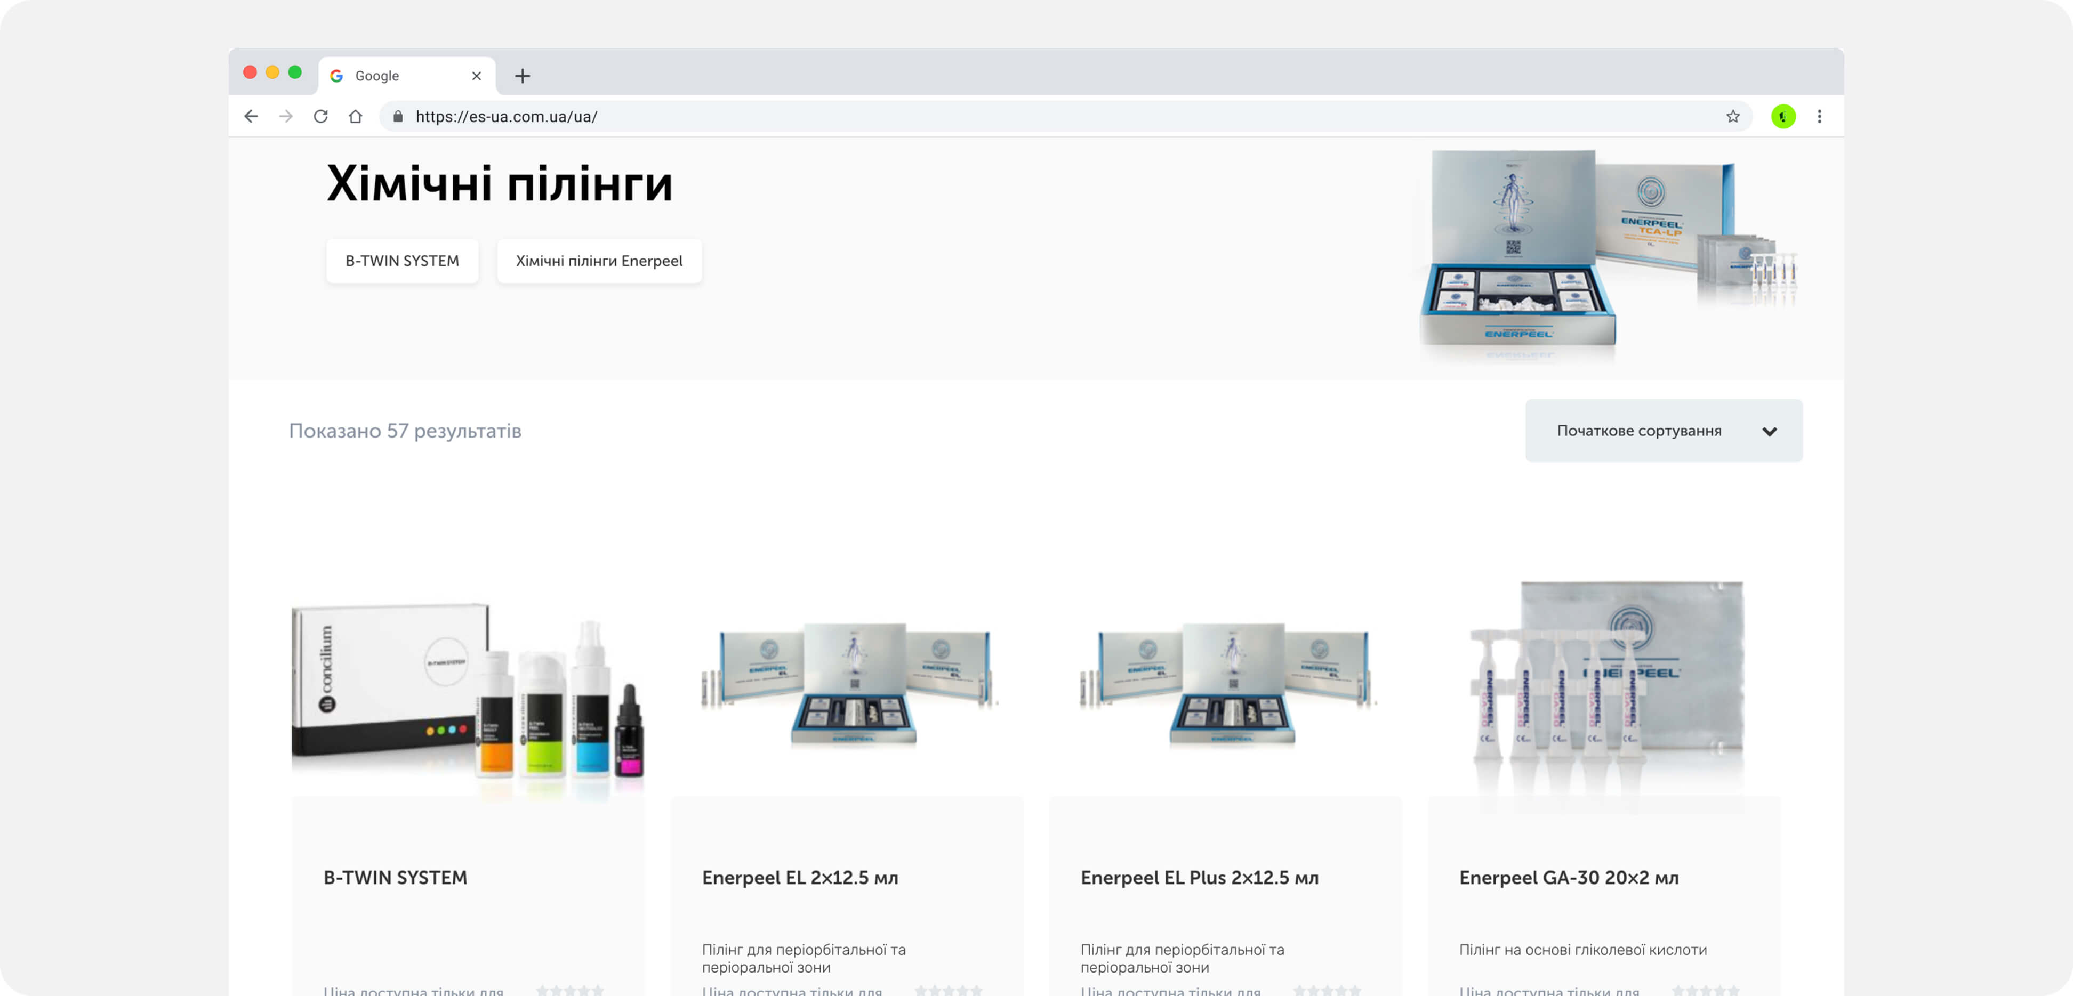
Task: Open a new browser tab
Action: [x=523, y=76]
